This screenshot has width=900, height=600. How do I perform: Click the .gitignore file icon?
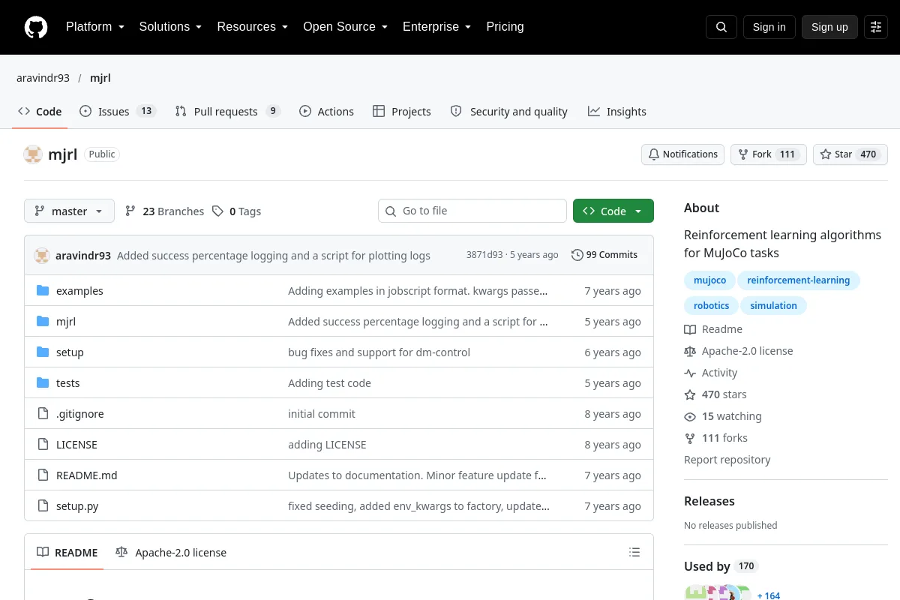[x=43, y=414]
